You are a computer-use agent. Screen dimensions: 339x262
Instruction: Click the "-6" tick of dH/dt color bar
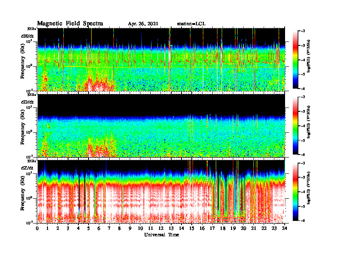[303, 89]
